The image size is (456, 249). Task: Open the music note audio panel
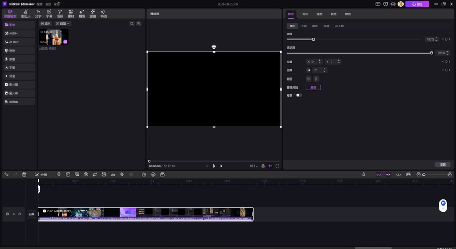[60, 13]
